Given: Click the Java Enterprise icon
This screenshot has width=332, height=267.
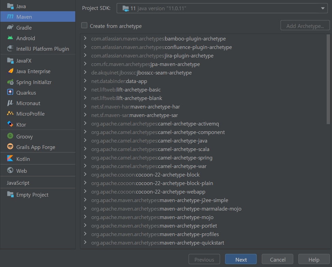Looking at the screenshot, I should [x=10, y=71].
